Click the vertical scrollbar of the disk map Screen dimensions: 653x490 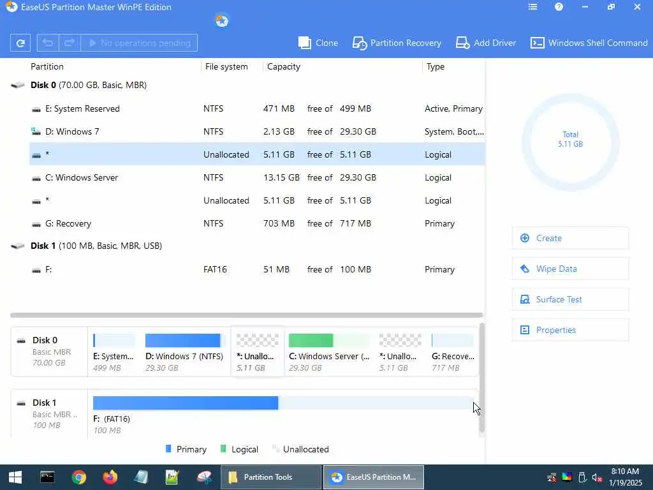click(x=482, y=378)
